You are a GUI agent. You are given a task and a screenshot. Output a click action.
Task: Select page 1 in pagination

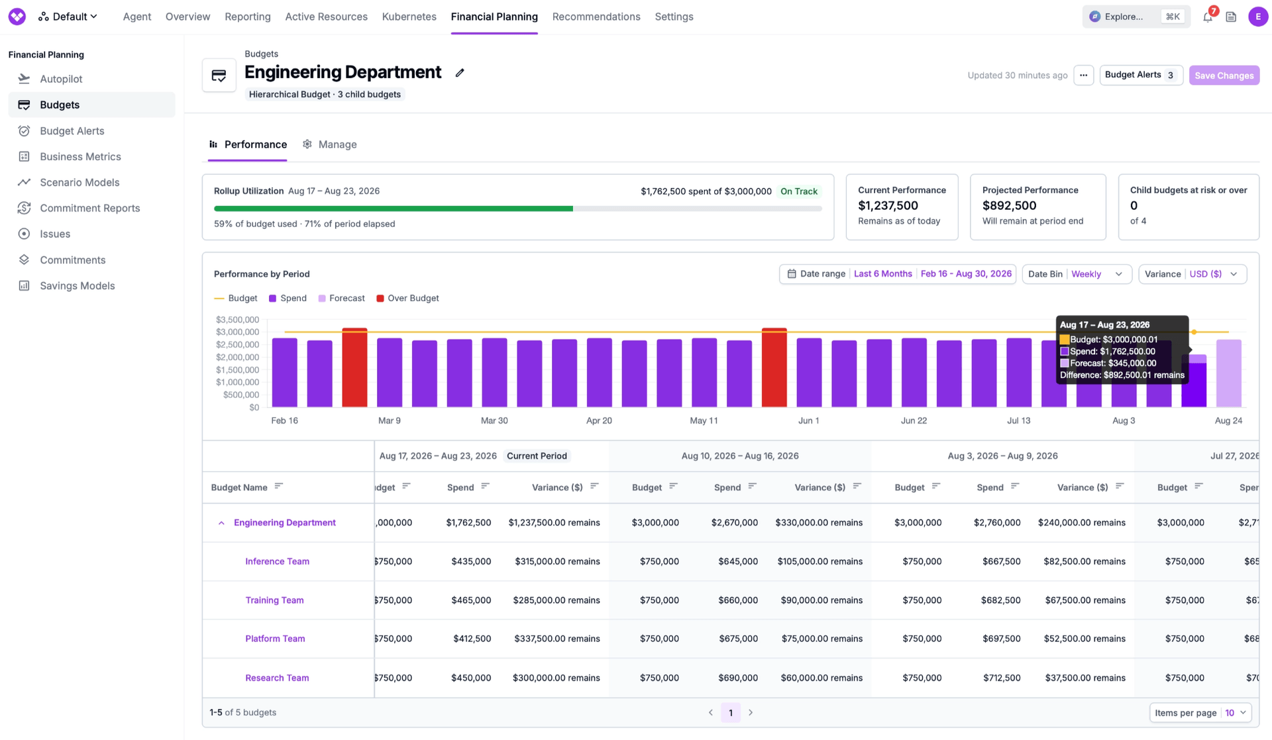731,713
